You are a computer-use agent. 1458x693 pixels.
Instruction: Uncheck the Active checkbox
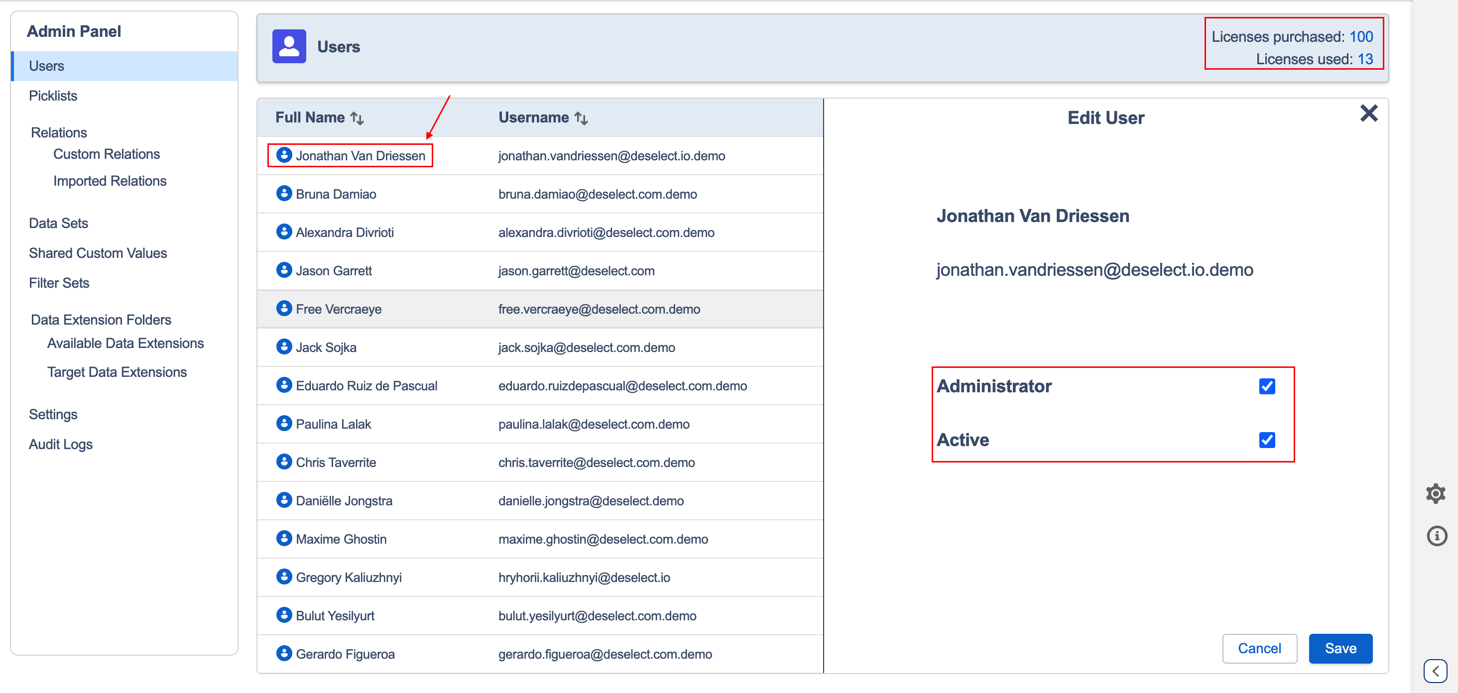click(x=1267, y=440)
